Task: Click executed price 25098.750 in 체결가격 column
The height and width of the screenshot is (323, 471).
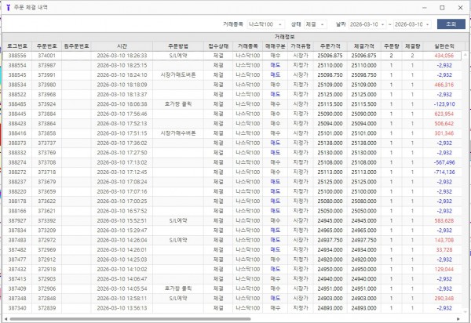Action: coord(364,75)
